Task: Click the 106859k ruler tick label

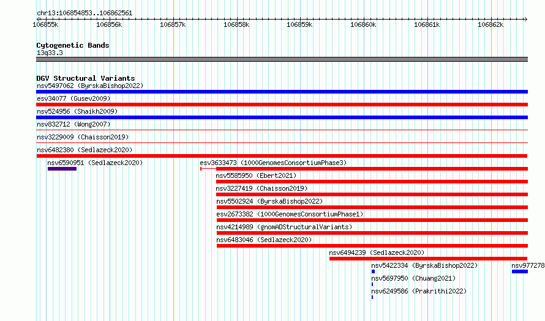Action: click(x=299, y=24)
